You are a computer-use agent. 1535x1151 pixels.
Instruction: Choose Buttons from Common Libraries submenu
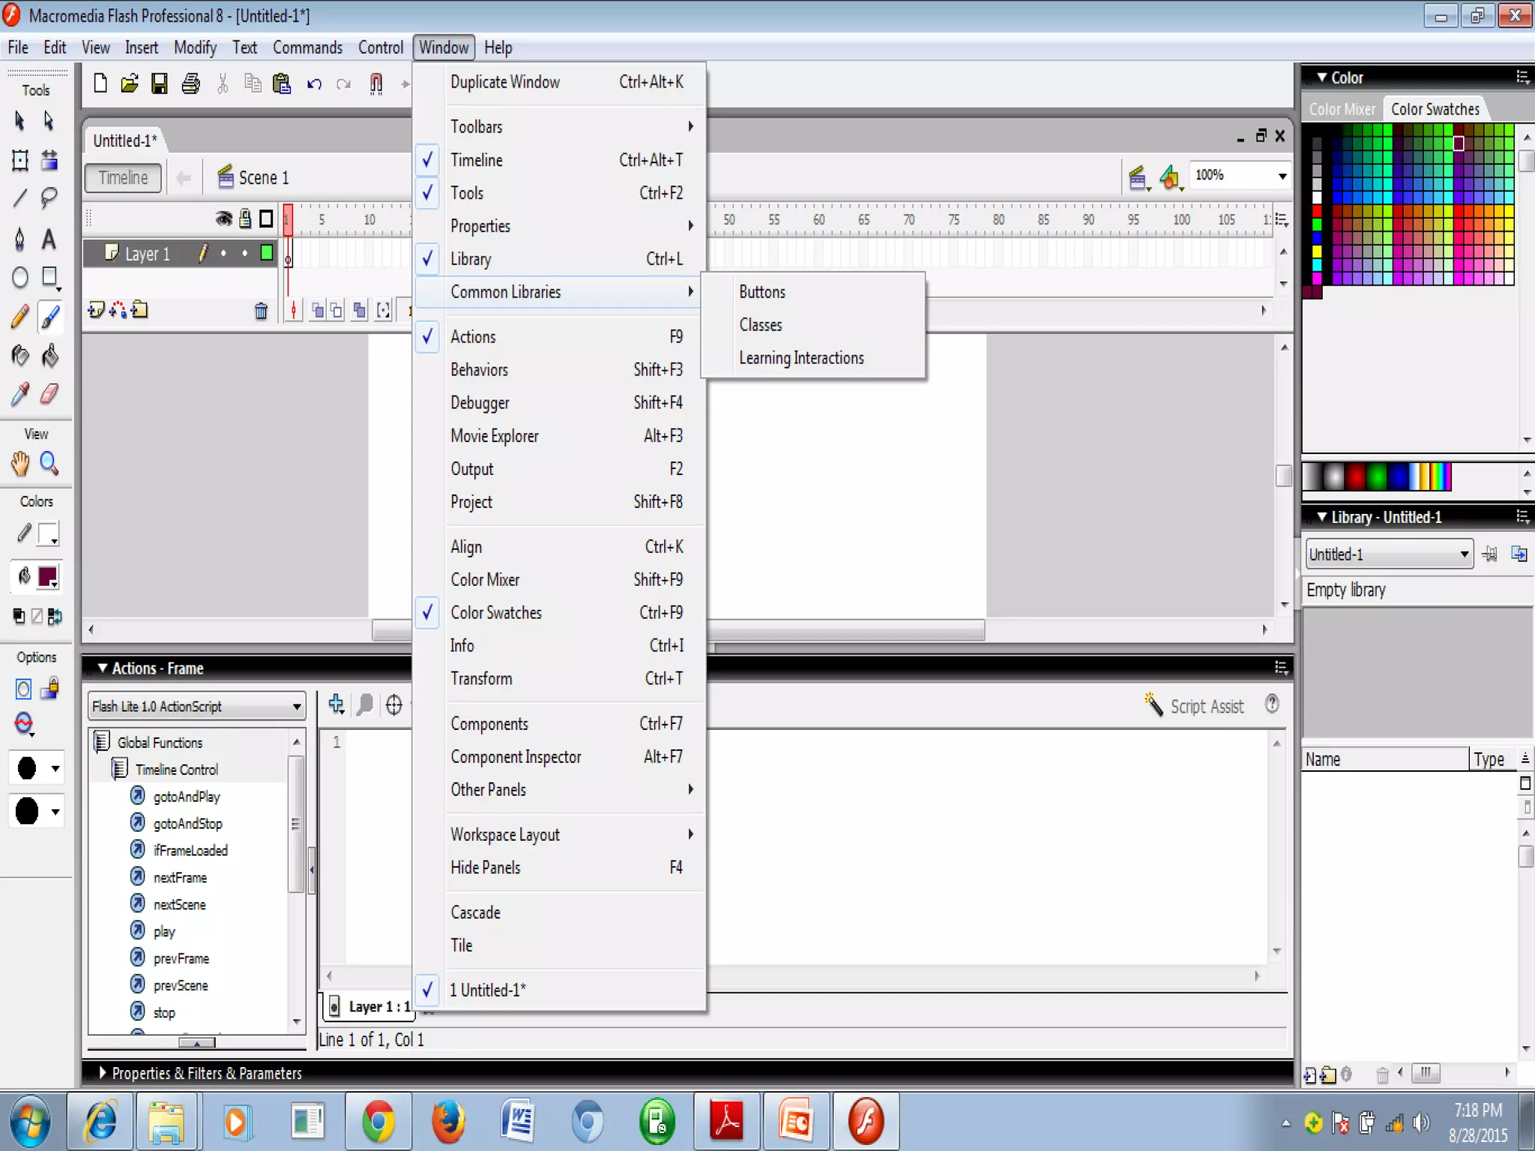[762, 291]
